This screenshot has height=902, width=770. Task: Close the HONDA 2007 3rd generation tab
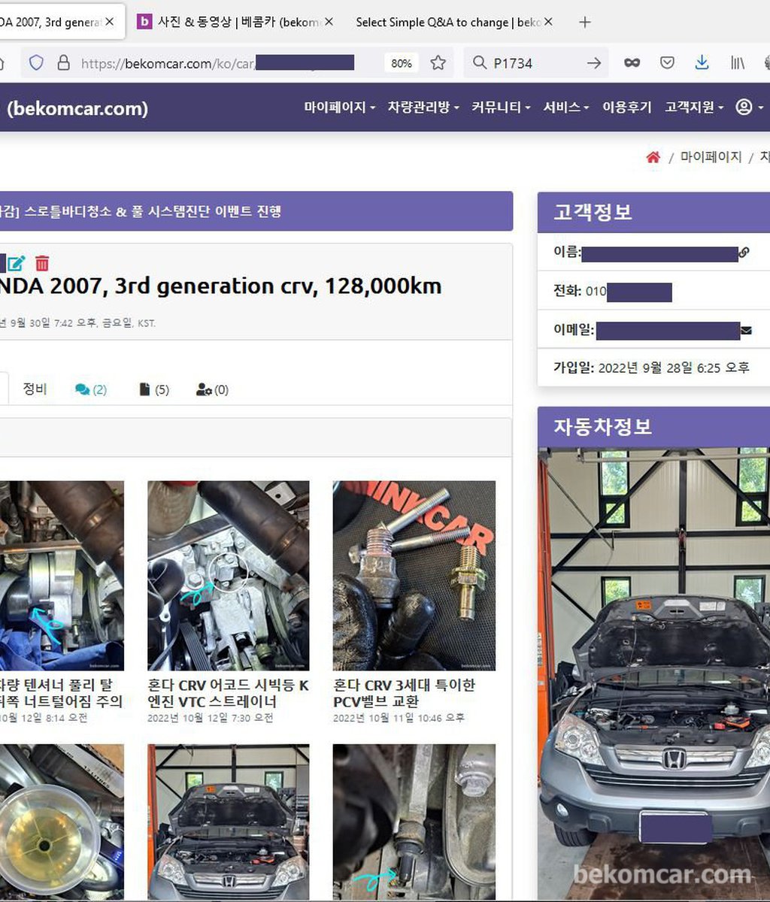point(110,22)
